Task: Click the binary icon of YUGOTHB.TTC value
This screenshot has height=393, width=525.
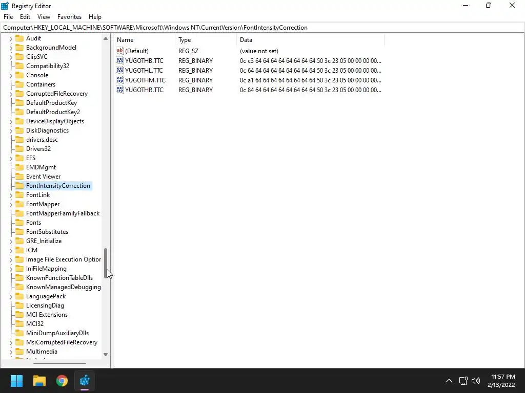Action: tap(120, 60)
